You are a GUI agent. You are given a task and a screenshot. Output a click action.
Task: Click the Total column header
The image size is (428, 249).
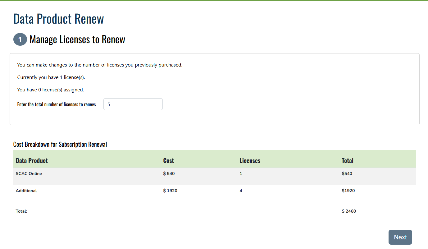pos(347,161)
